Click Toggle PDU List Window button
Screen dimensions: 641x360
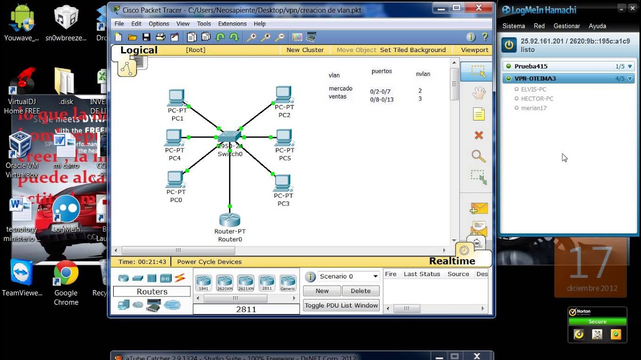click(x=341, y=305)
